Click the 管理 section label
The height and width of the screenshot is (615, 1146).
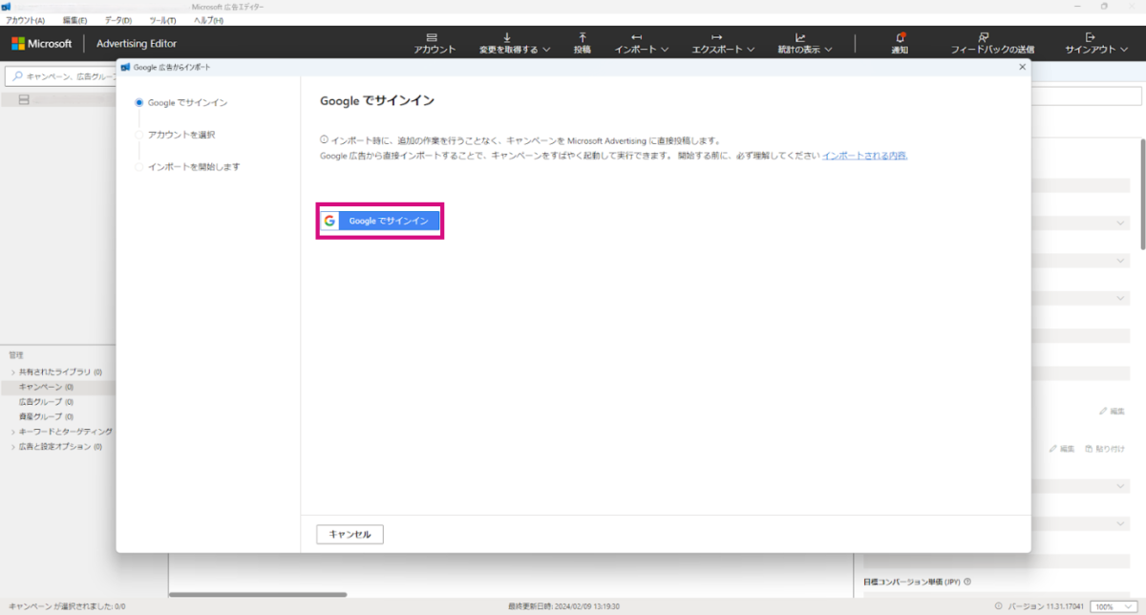pyautogui.click(x=15, y=354)
